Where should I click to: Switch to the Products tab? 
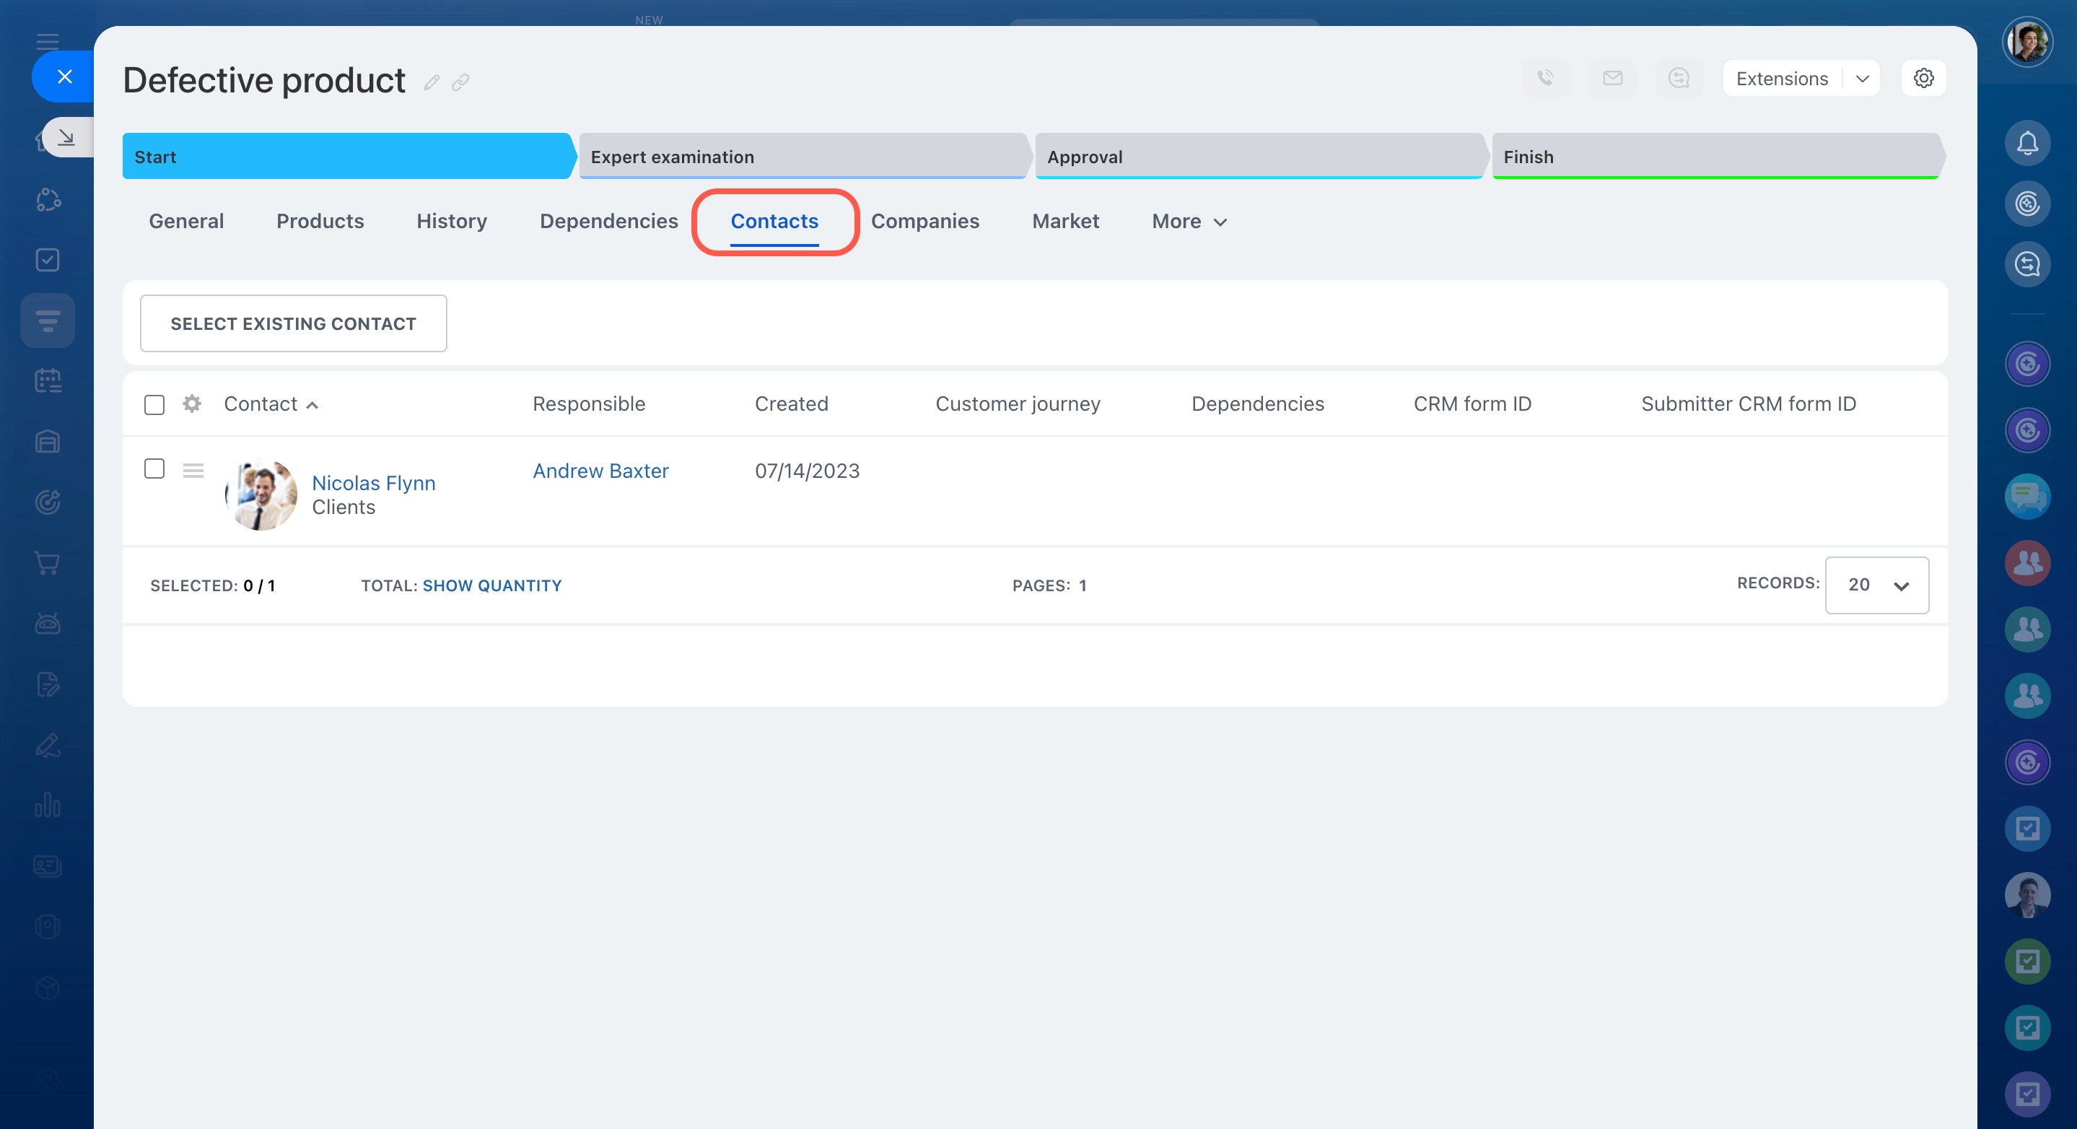coord(320,221)
